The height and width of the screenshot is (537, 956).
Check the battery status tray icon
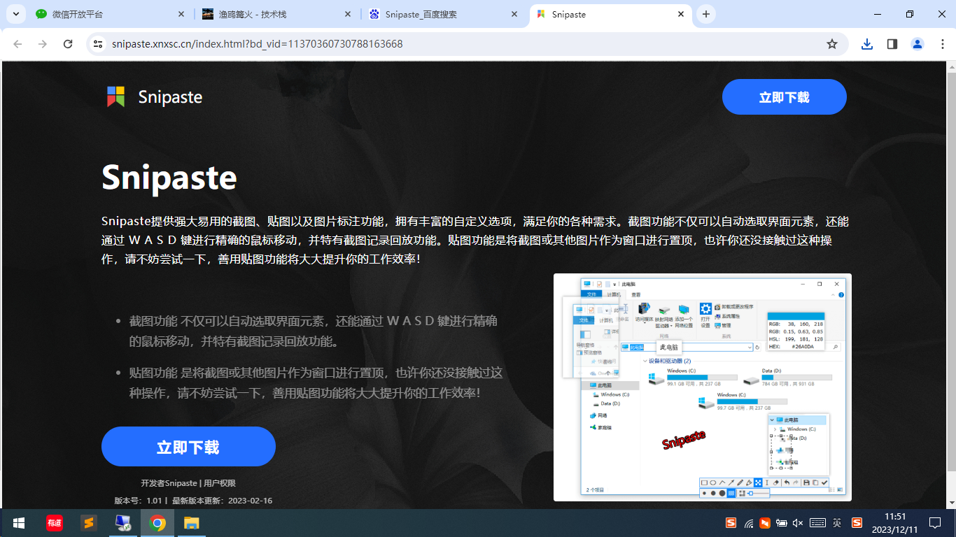pyautogui.click(x=782, y=523)
